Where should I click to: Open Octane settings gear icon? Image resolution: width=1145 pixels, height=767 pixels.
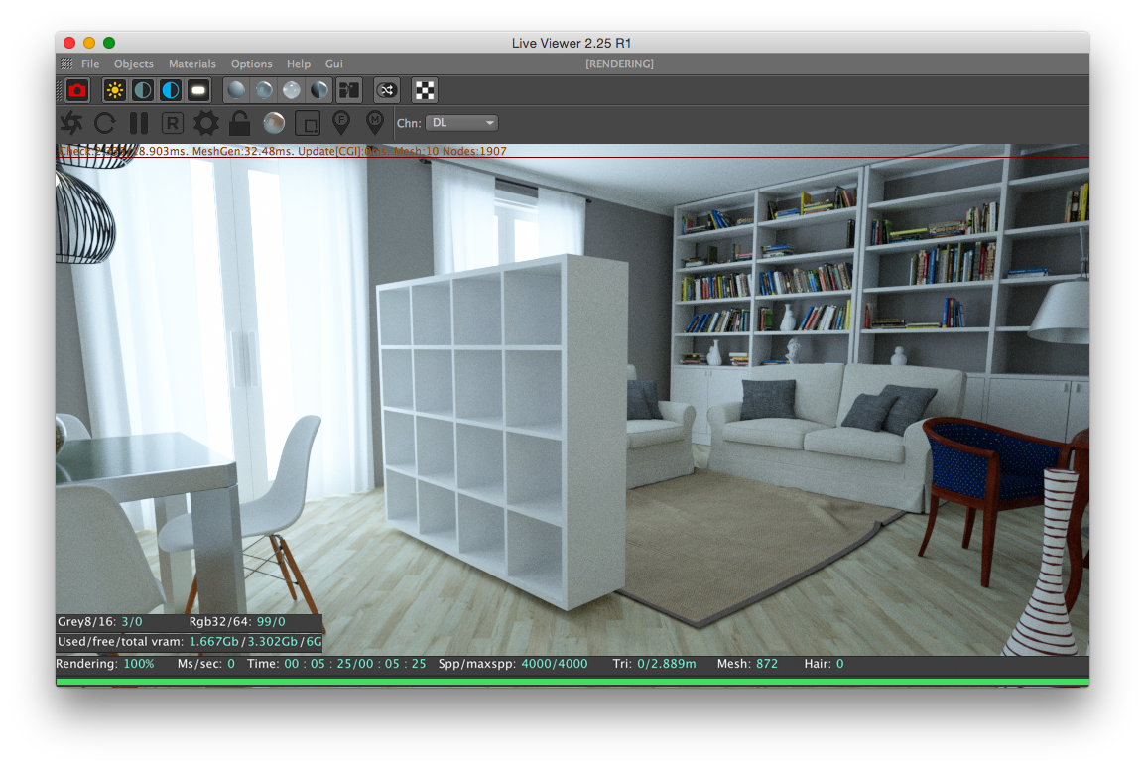(x=206, y=123)
